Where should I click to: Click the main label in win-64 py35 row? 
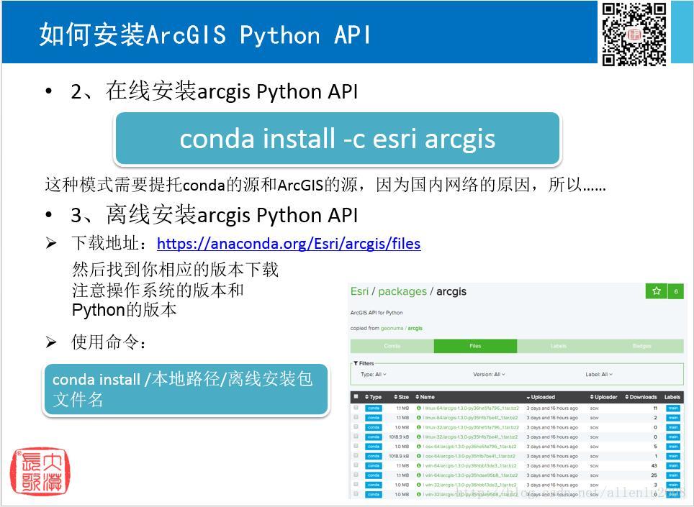672,475
